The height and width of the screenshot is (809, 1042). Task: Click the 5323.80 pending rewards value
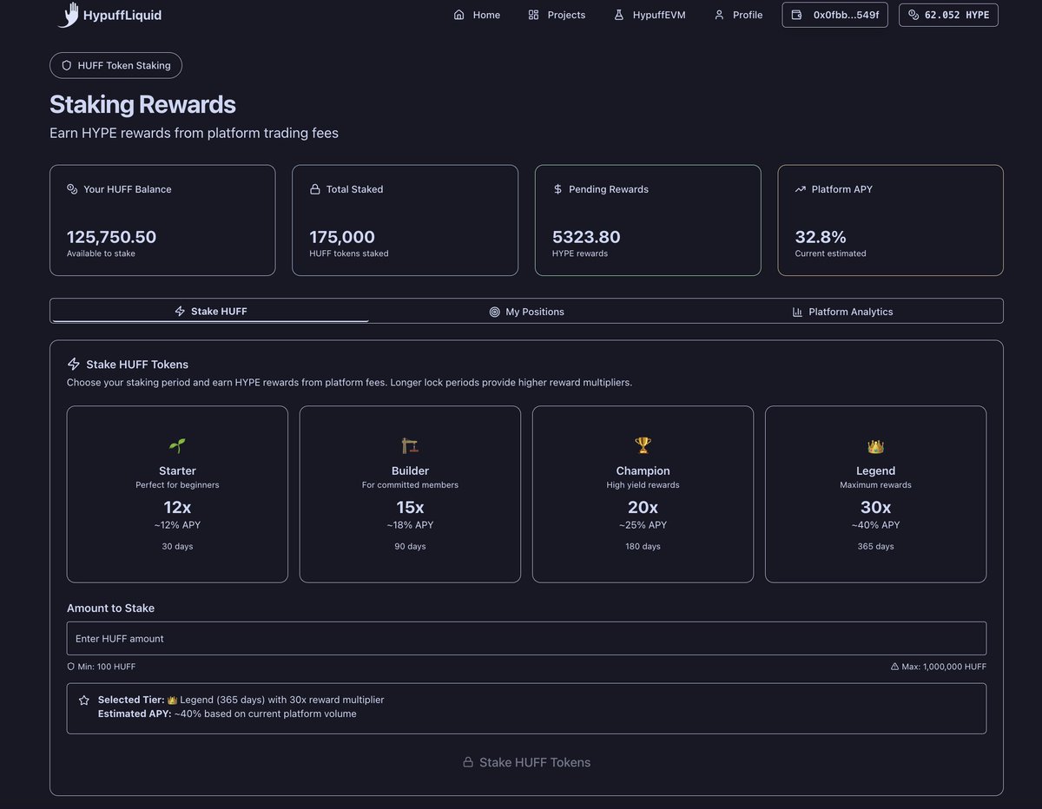[586, 237]
